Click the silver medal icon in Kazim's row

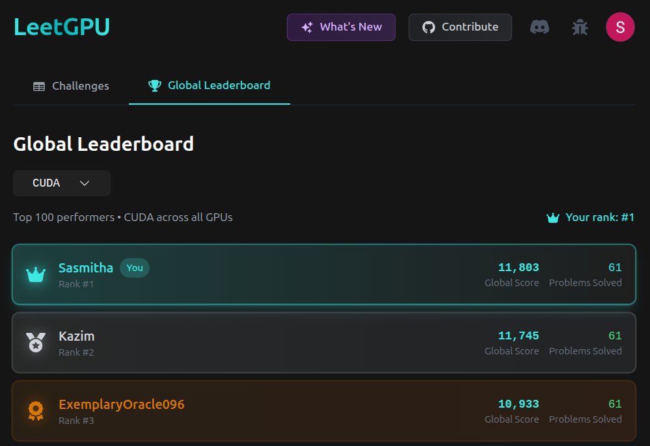(x=36, y=343)
